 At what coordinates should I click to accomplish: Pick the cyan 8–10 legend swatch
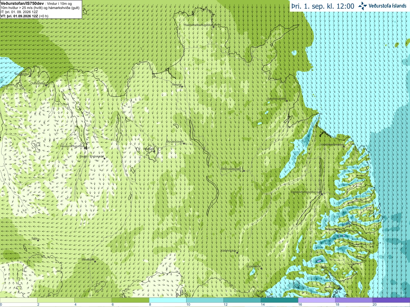(x=168, y=300)
